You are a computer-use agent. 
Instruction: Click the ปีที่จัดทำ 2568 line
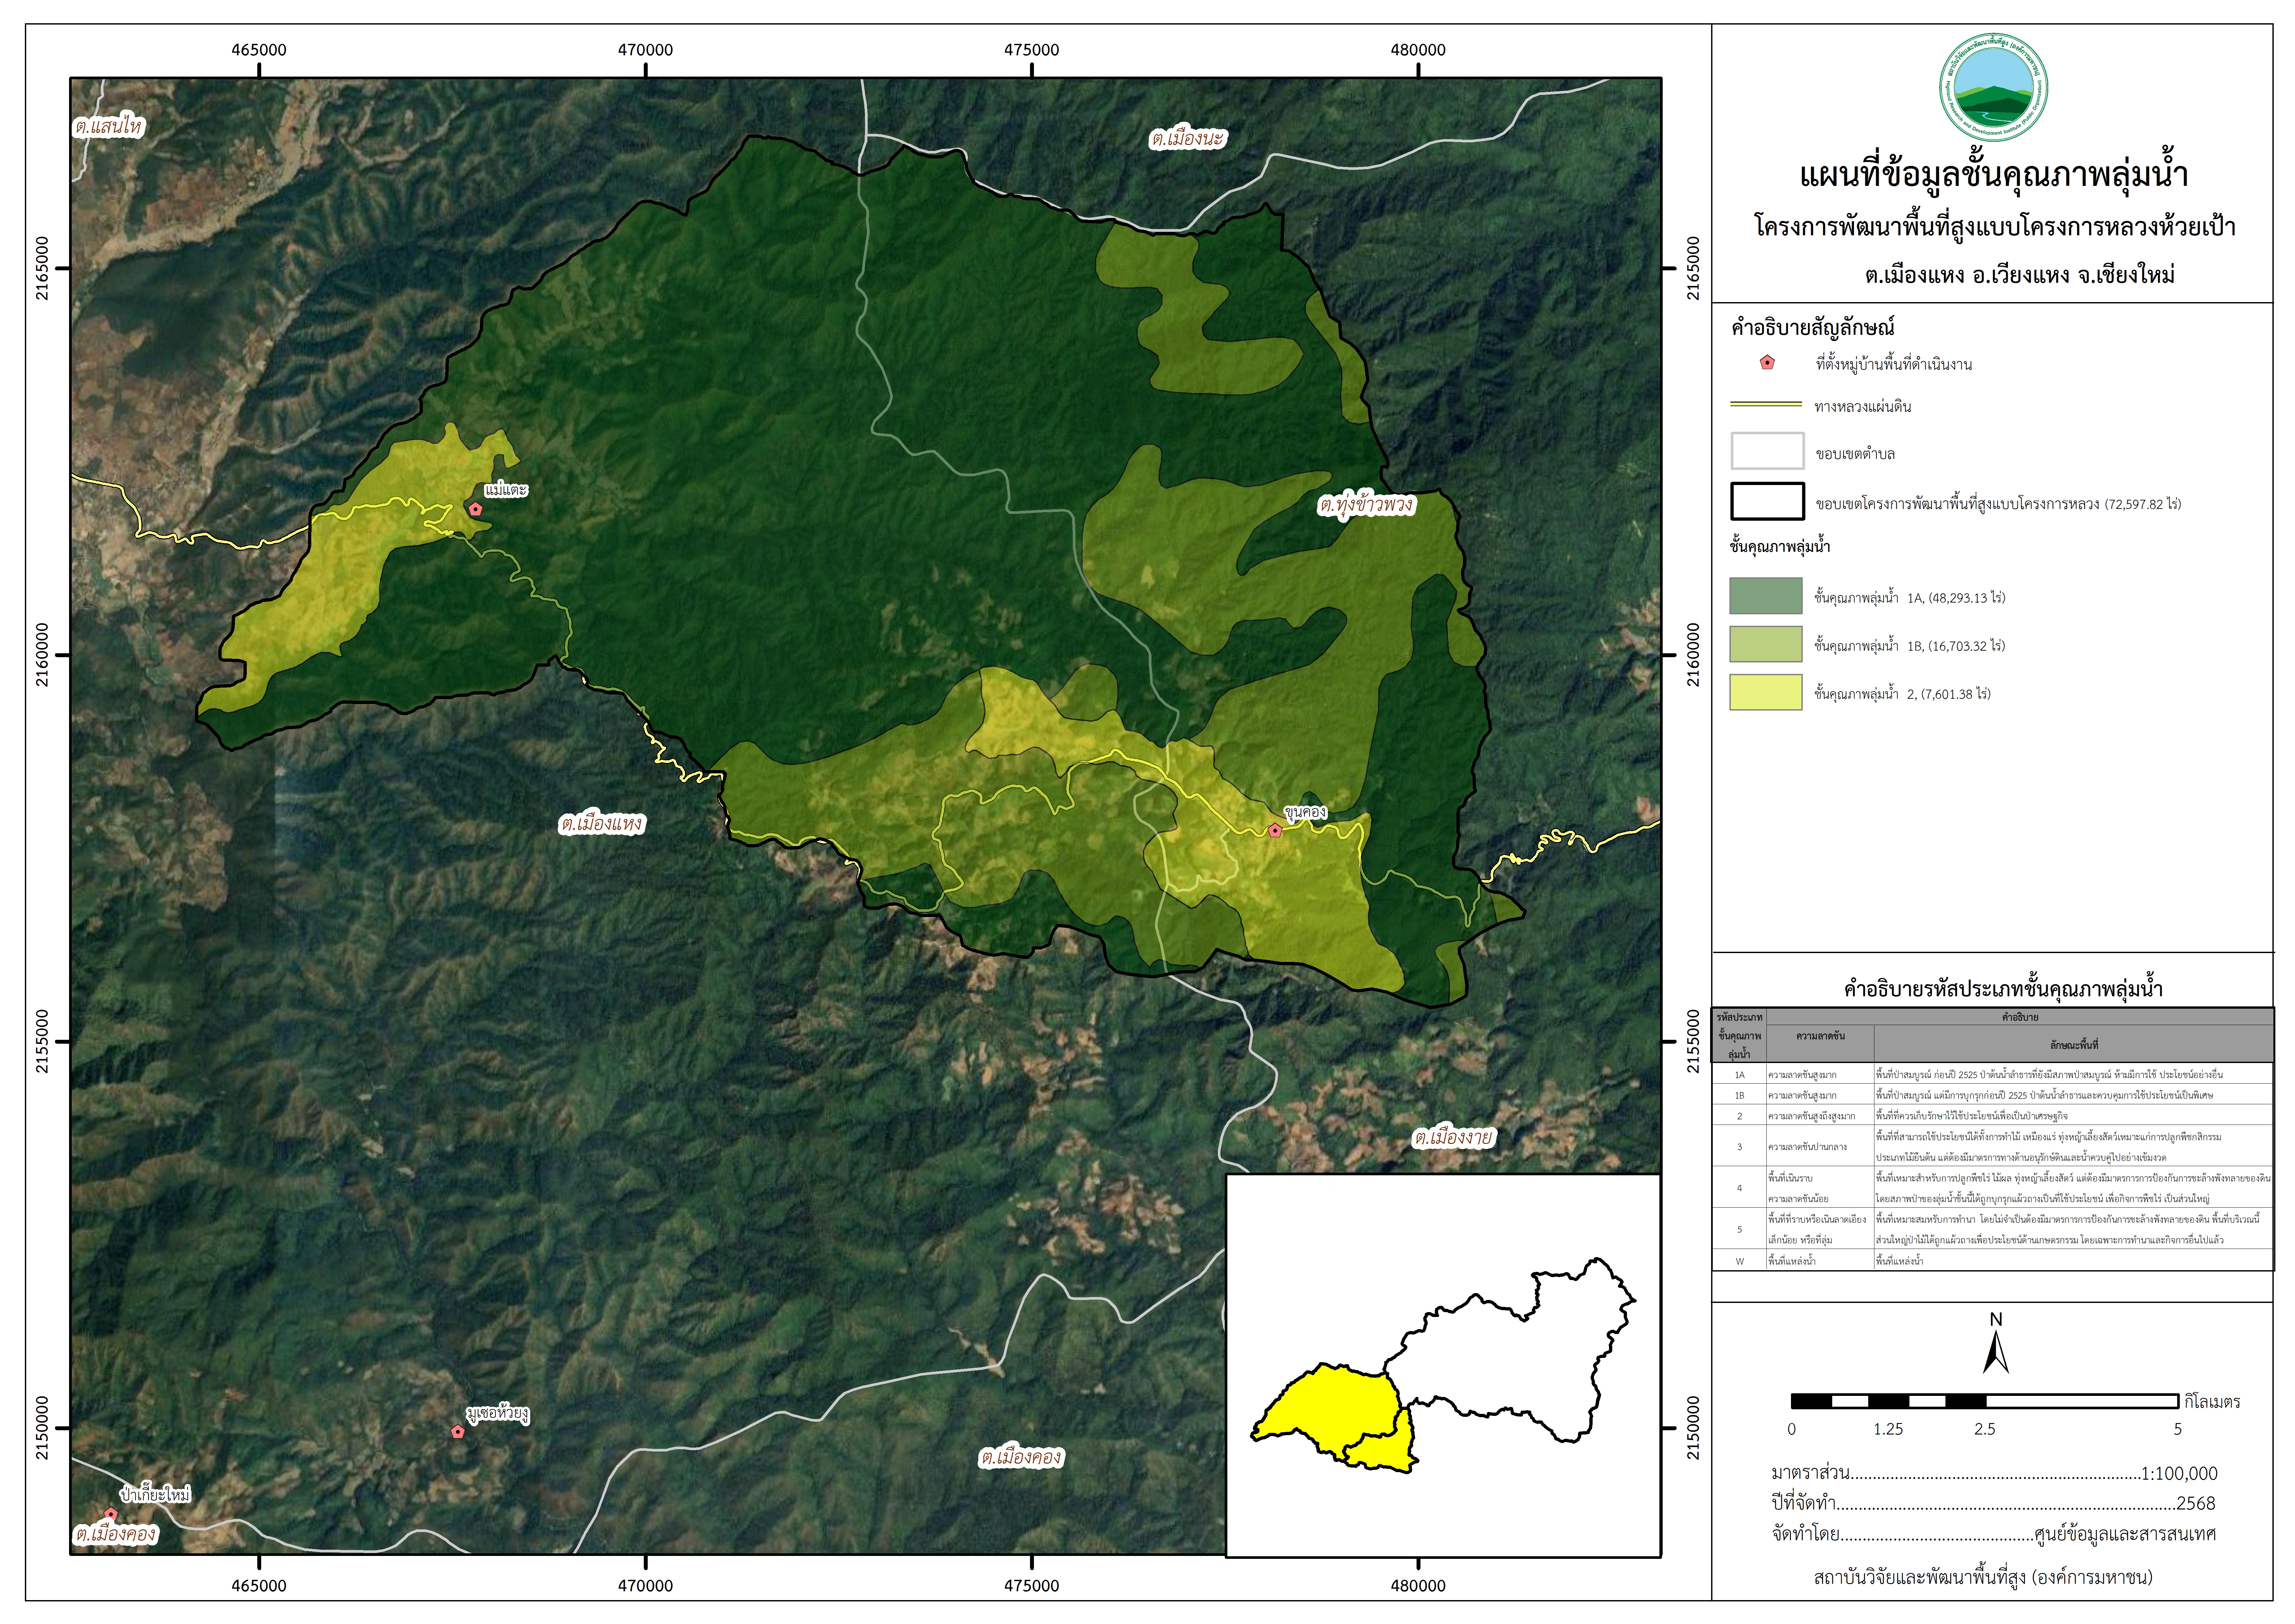(1994, 1503)
